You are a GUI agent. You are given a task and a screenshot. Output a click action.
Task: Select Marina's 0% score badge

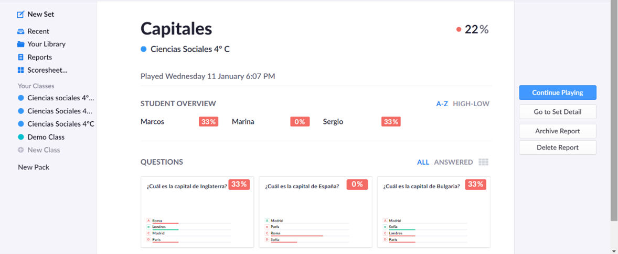point(300,122)
